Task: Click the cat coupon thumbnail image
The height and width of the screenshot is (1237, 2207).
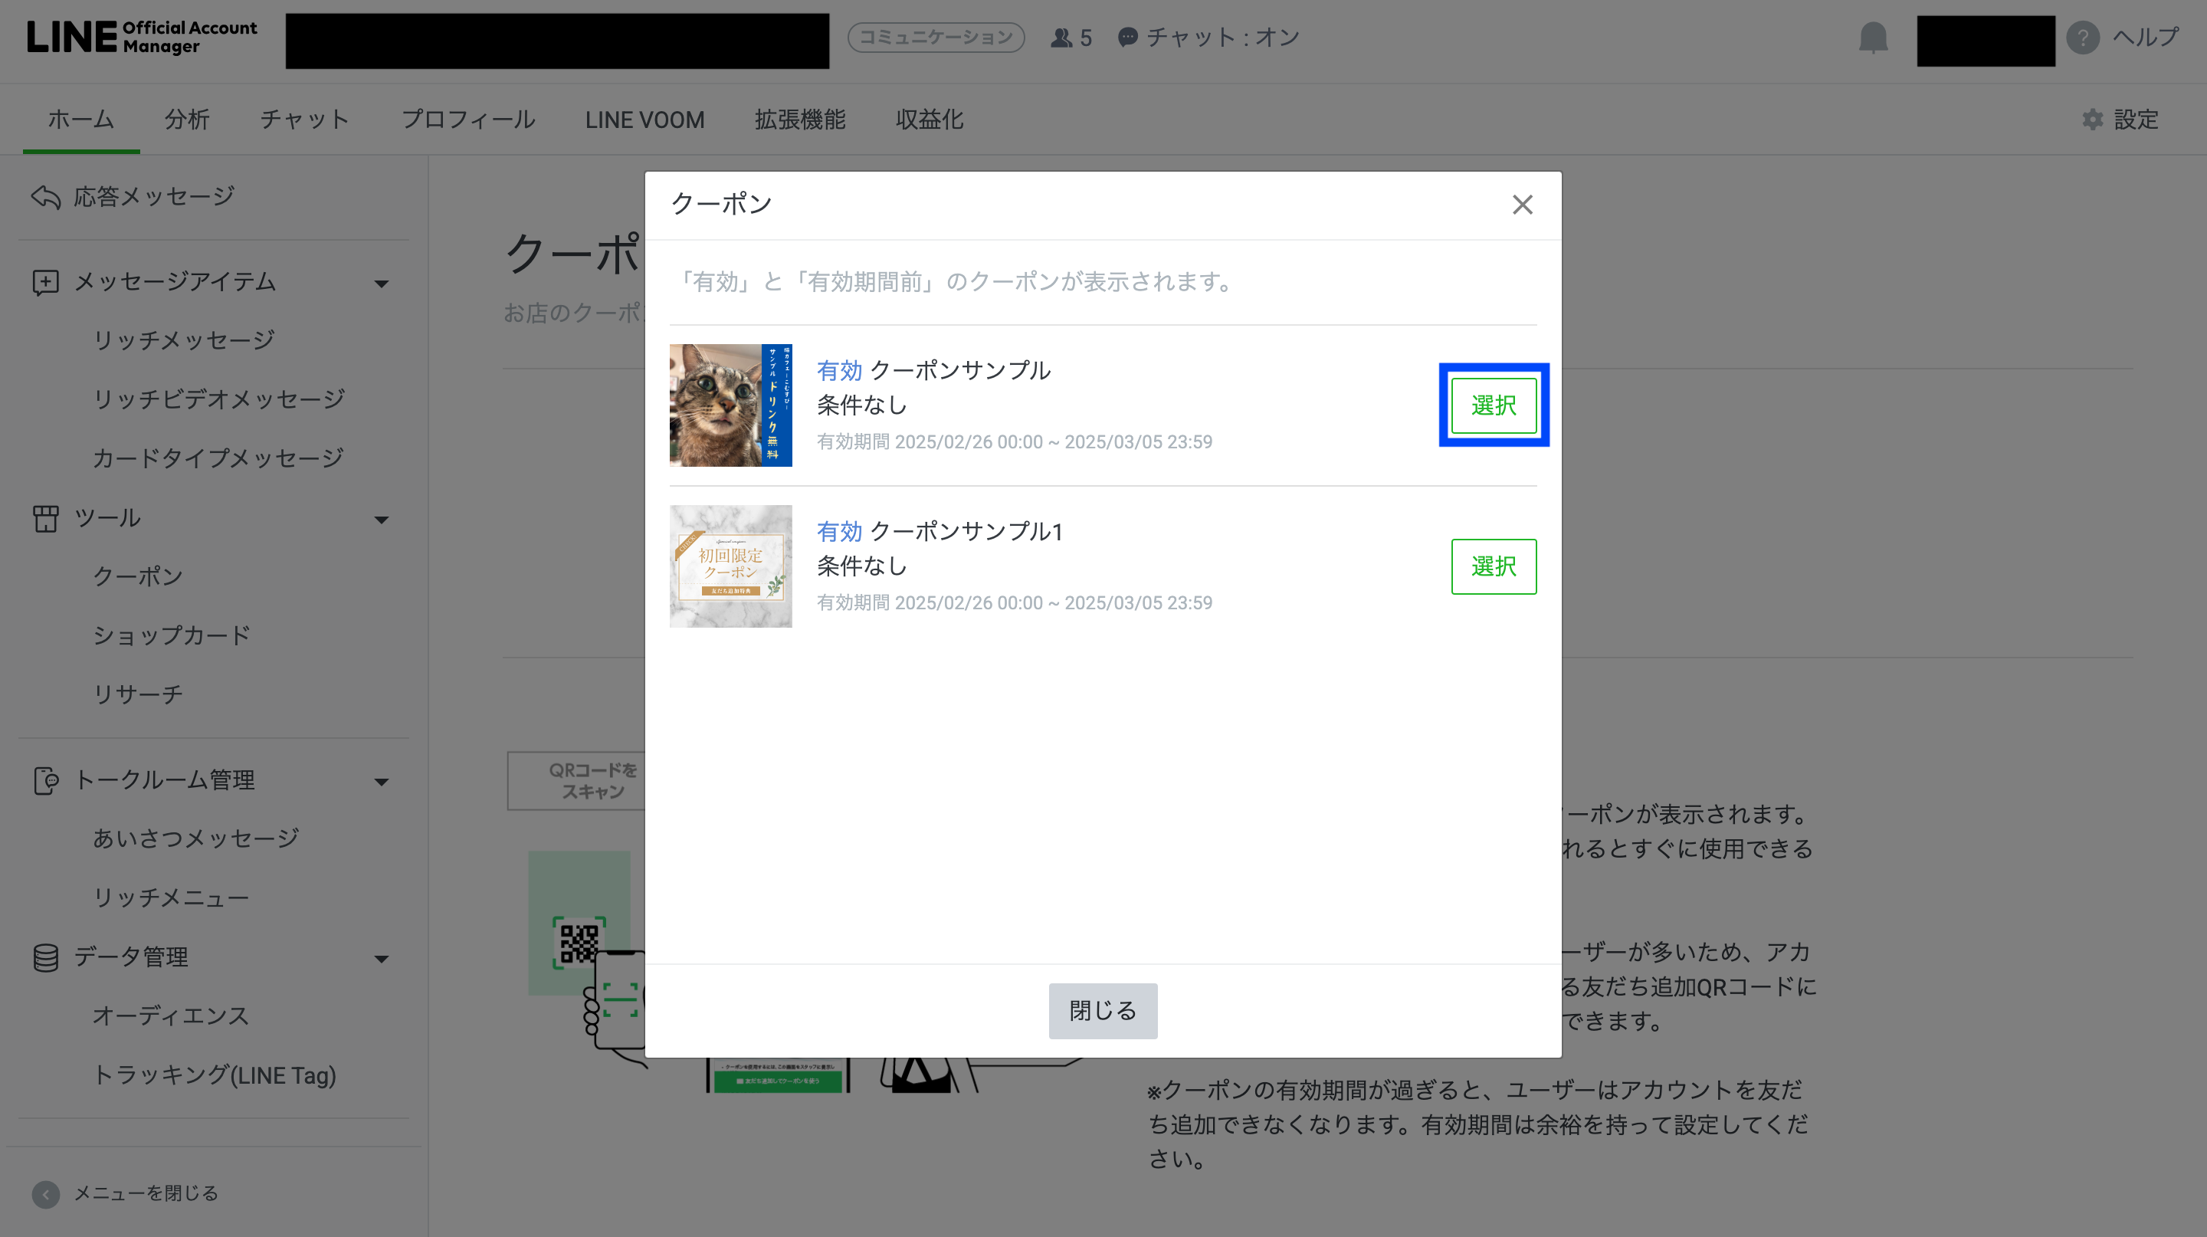Action: [730, 405]
